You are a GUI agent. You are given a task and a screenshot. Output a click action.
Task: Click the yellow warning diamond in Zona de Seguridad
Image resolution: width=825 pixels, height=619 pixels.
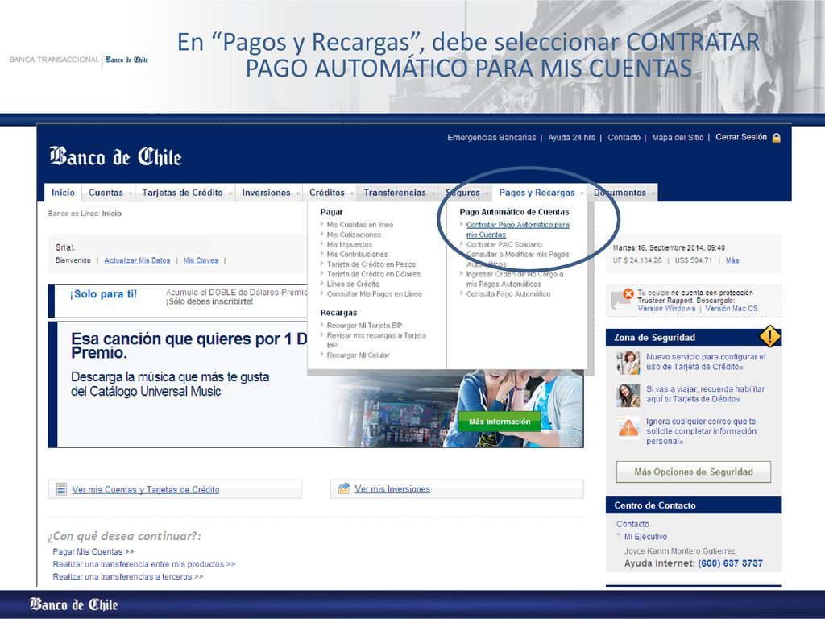pos(769,336)
